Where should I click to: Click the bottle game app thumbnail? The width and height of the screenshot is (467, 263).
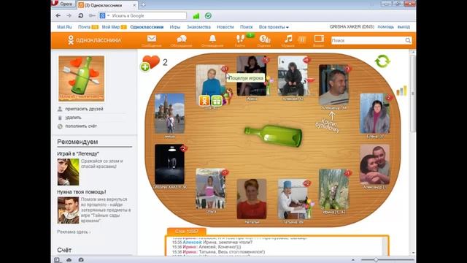pos(82,78)
